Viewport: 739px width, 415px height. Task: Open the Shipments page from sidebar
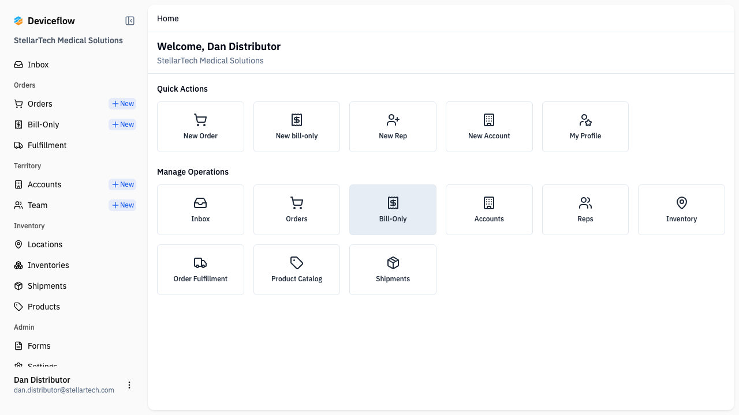(x=47, y=285)
